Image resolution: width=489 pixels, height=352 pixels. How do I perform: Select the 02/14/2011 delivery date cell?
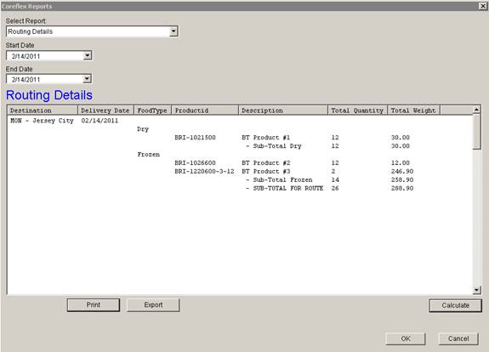(x=100, y=121)
